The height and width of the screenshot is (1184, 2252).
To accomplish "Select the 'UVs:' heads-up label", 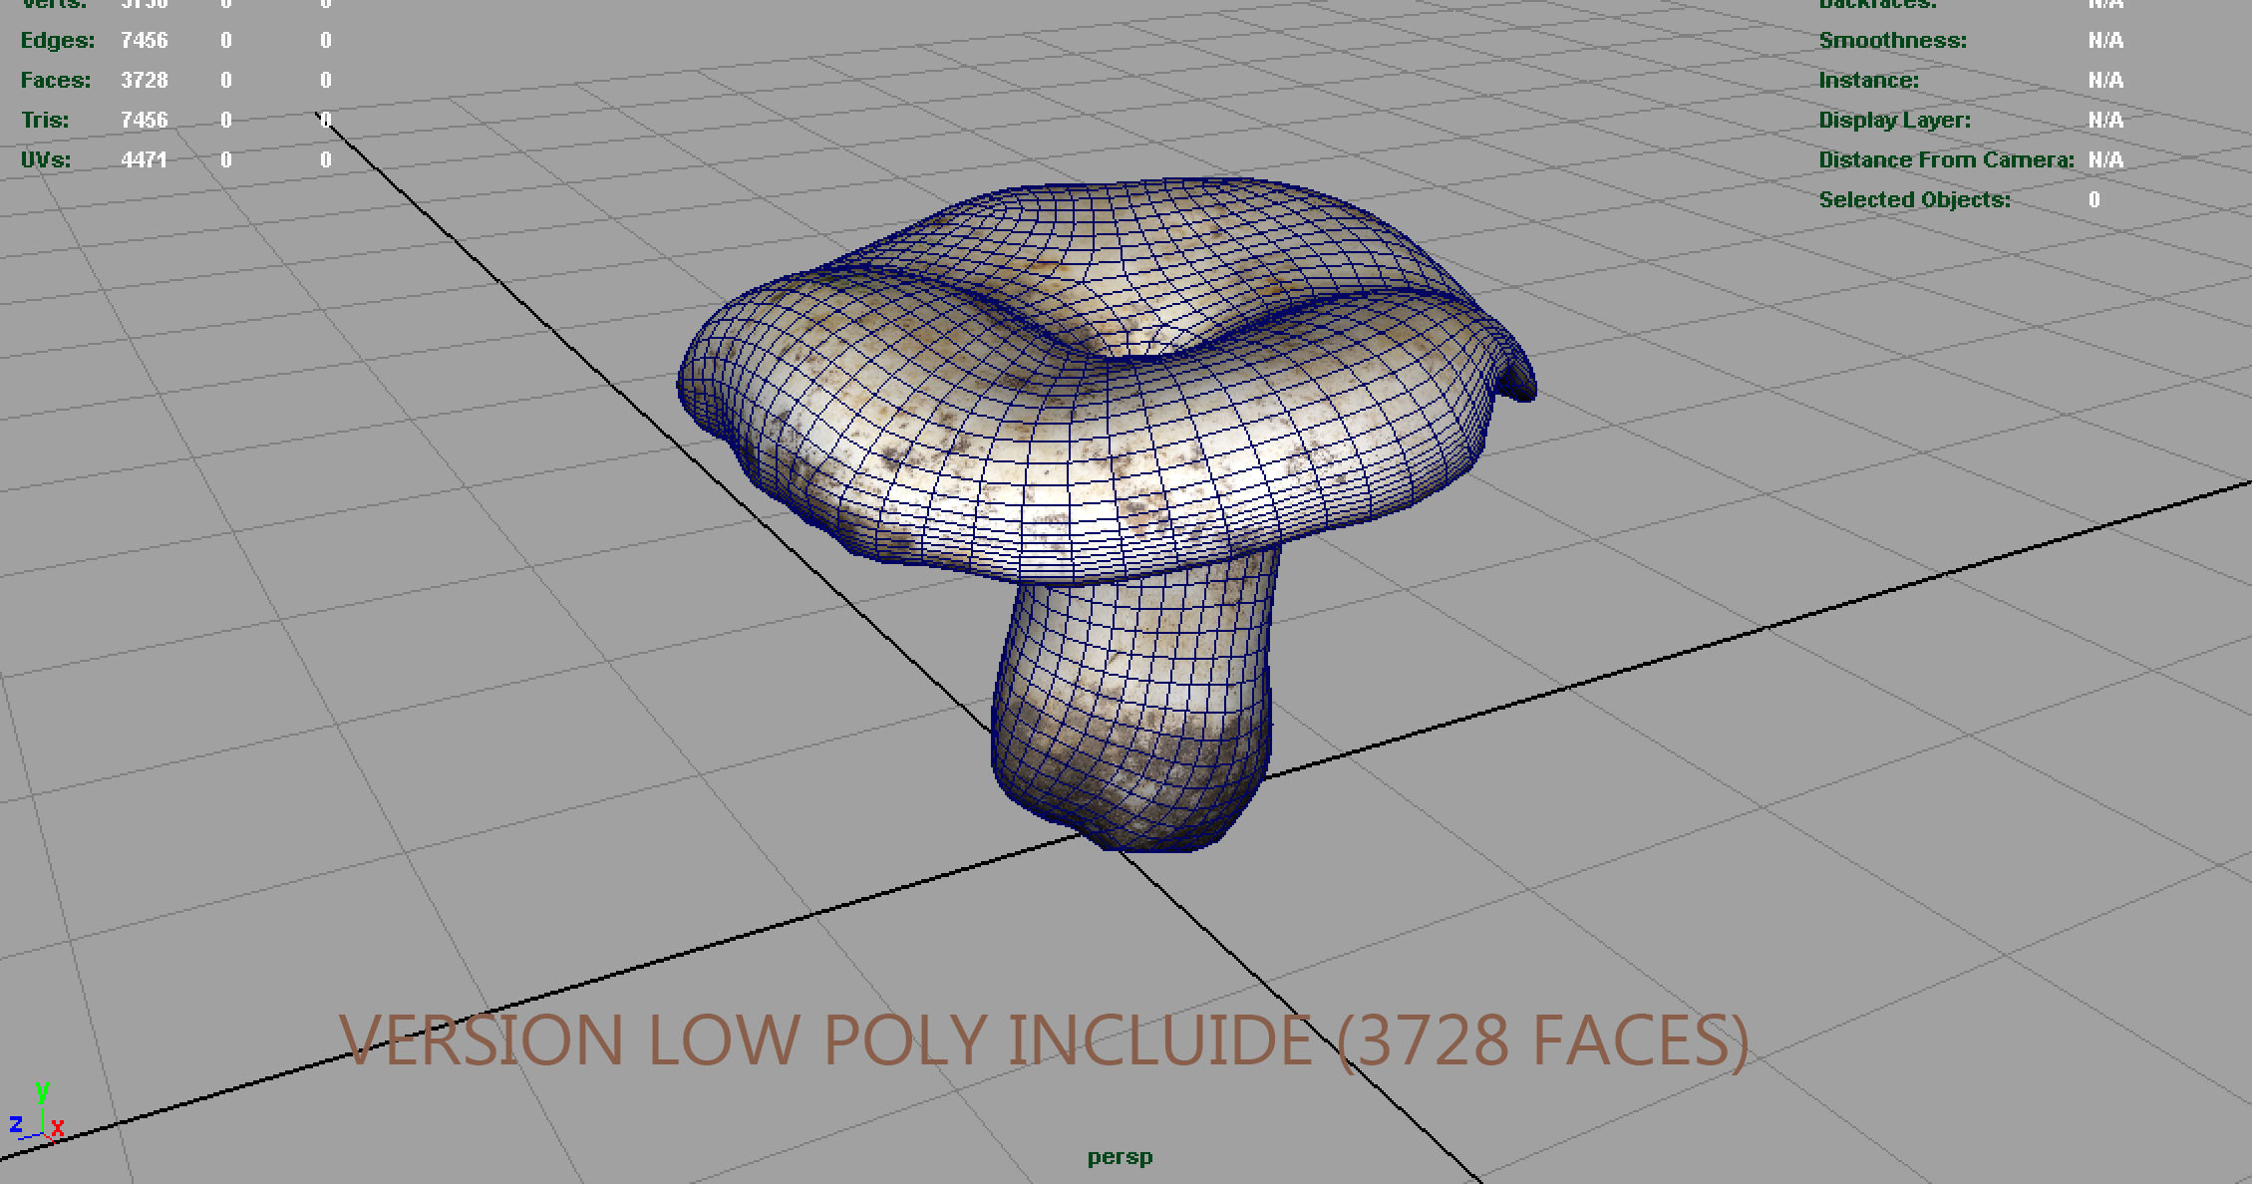I will pyautogui.click(x=46, y=160).
